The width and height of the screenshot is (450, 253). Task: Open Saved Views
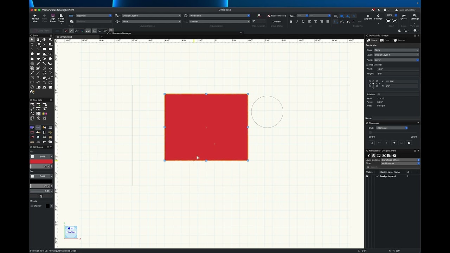pos(61,18)
